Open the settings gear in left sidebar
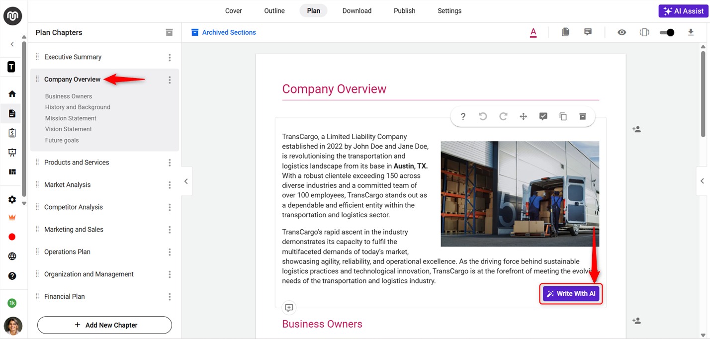710x339 pixels. point(12,200)
